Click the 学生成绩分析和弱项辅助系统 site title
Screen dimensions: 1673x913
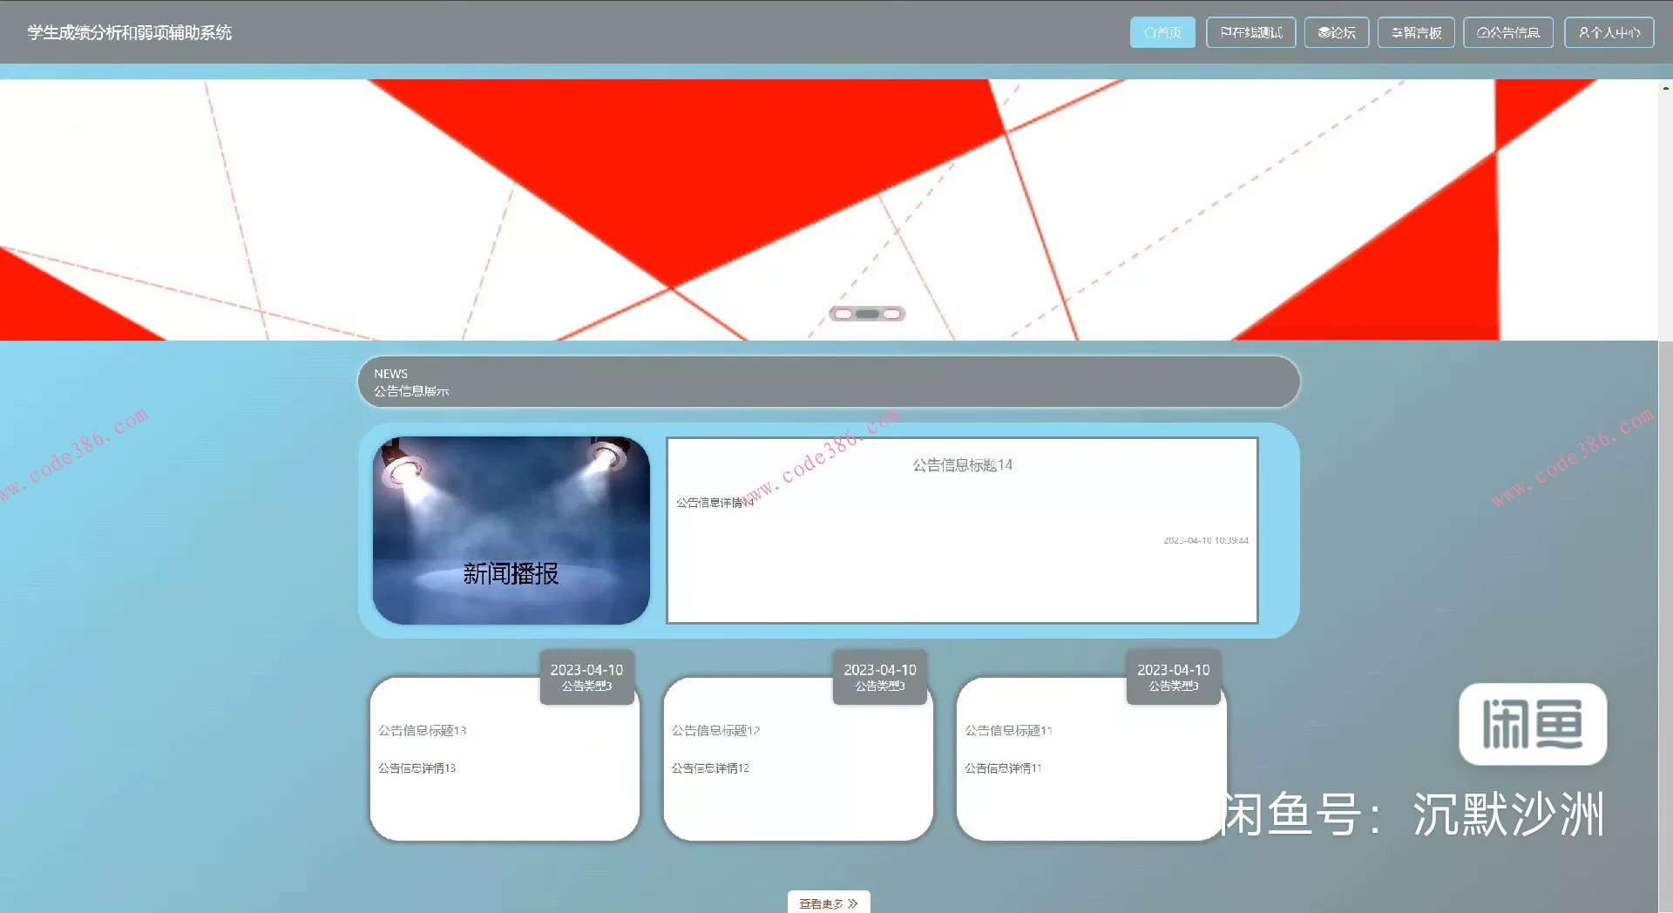(x=129, y=32)
